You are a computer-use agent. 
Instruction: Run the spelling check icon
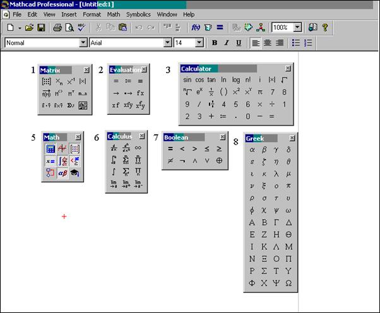click(x=81, y=27)
